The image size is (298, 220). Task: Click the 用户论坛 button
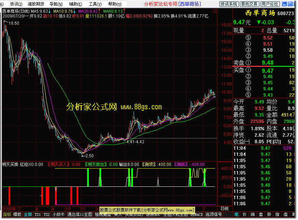coord(270,4)
